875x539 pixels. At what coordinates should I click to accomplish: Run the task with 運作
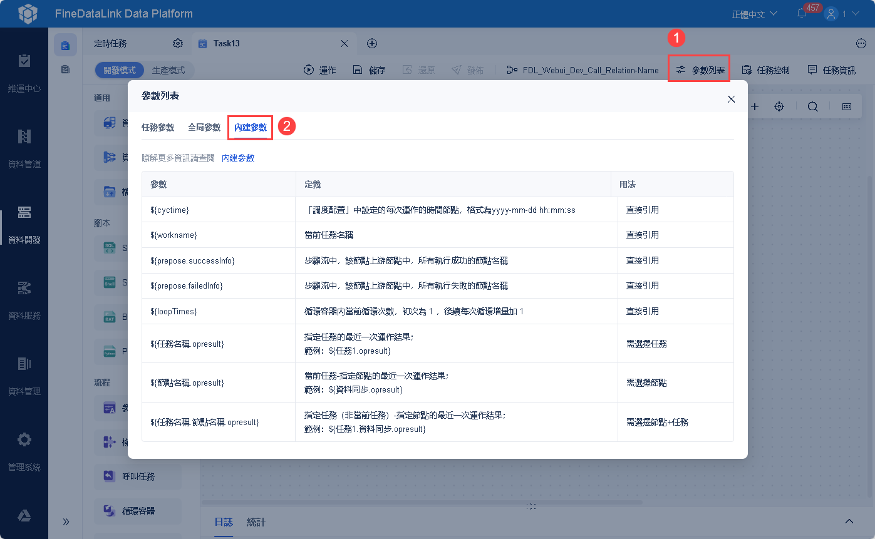point(319,70)
